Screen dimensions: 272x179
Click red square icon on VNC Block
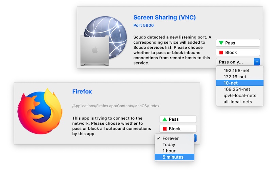coord(221,53)
